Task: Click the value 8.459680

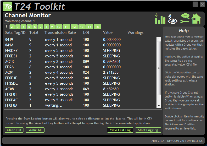Action: [111, 89]
